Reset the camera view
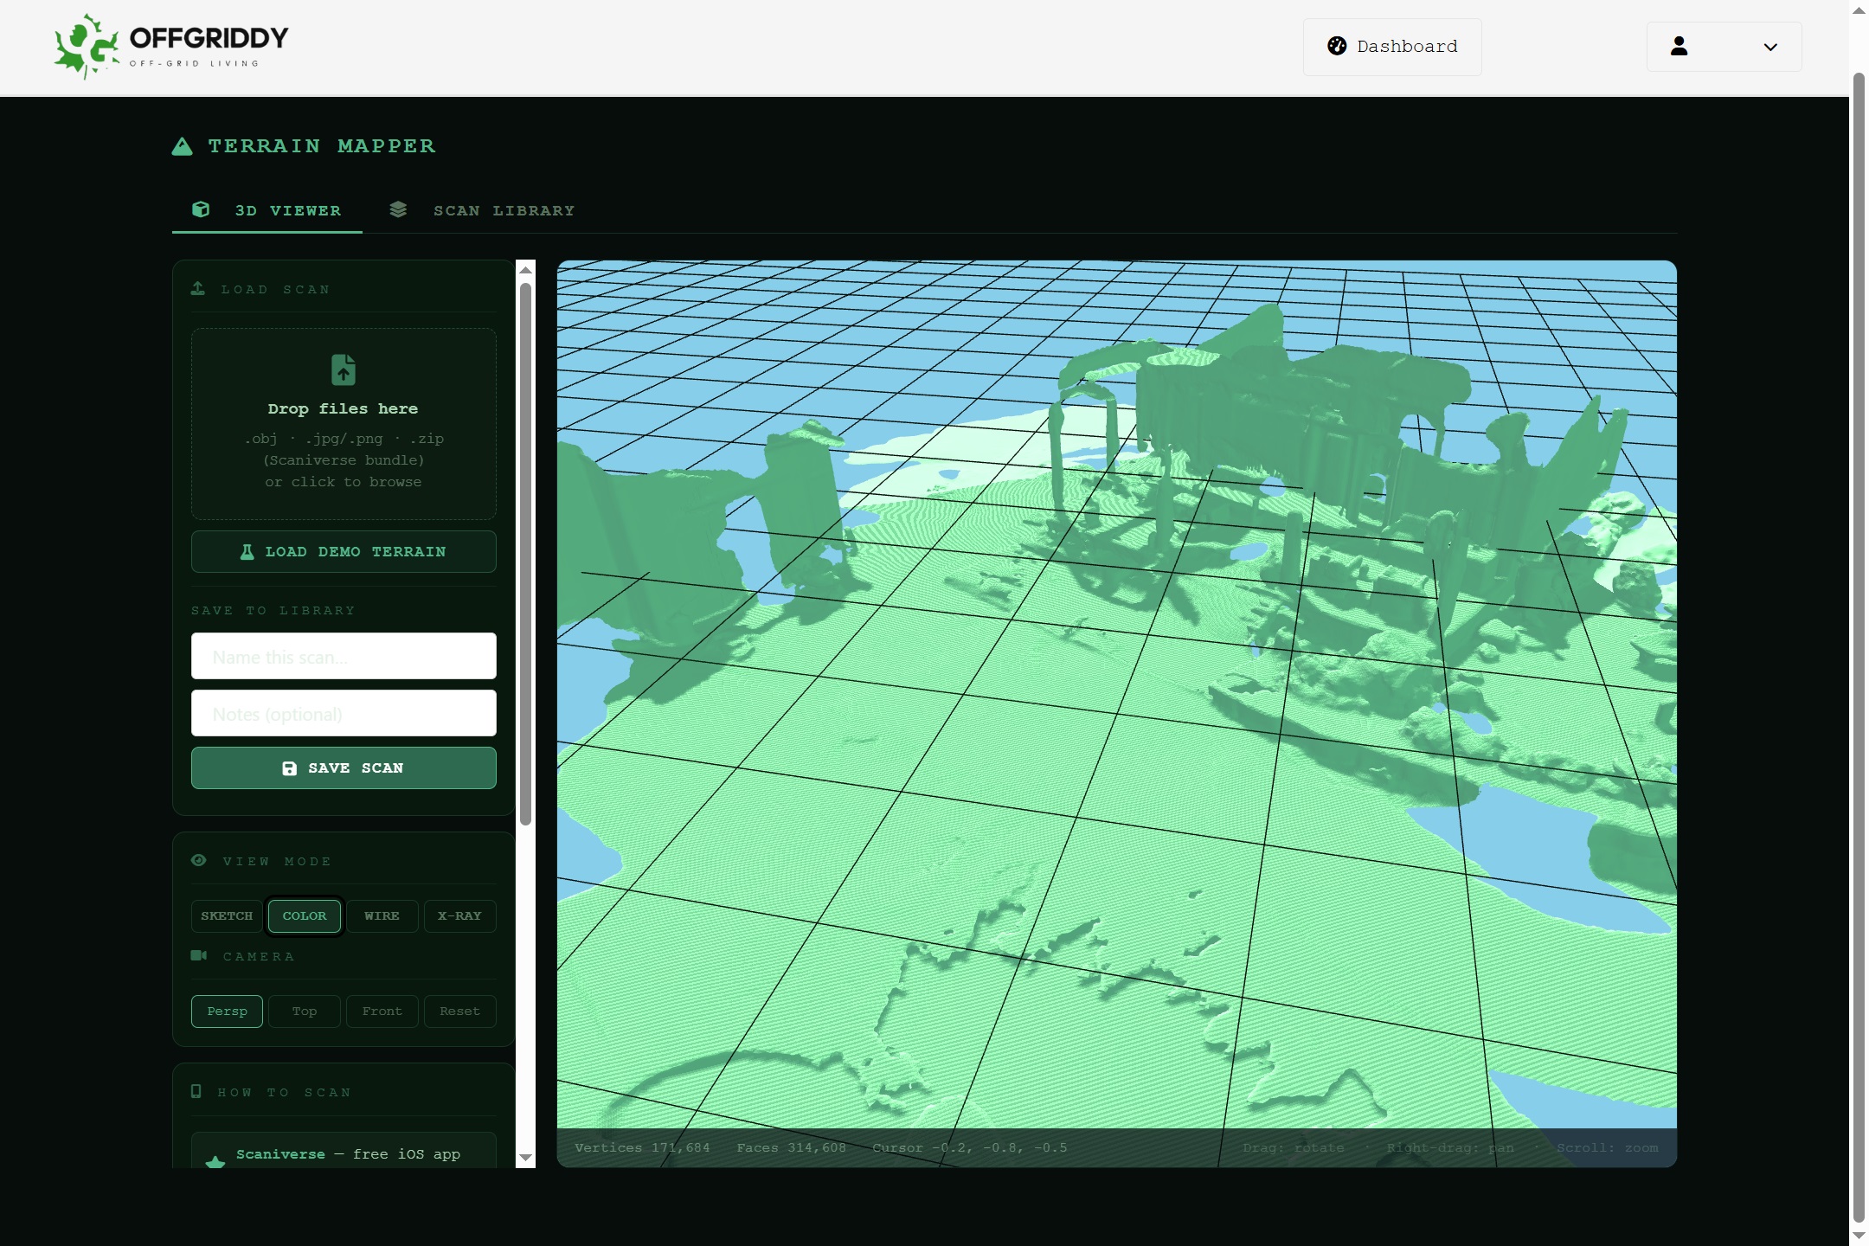 pos(459,1011)
